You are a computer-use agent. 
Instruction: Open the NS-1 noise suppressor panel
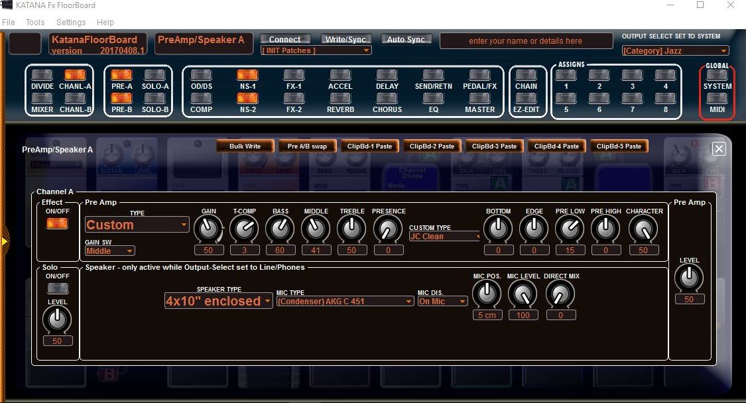click(x=247, y=75)
